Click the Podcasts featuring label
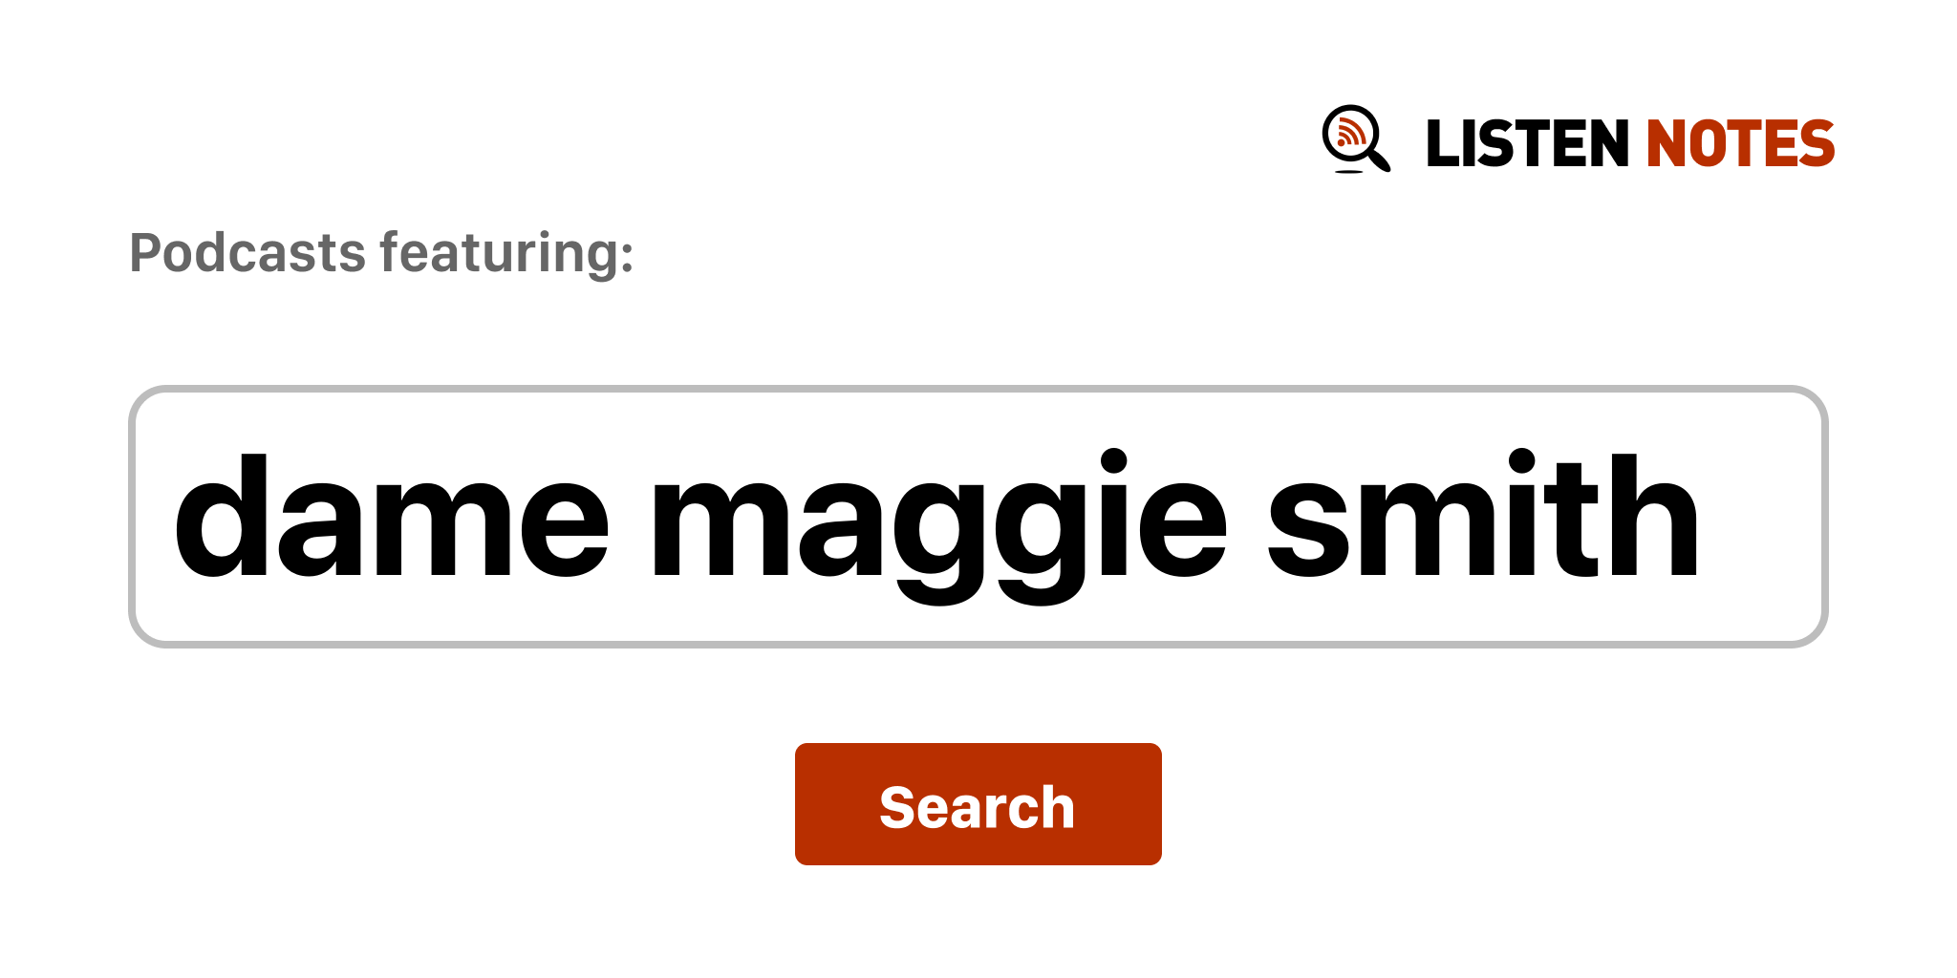1957x978 pixels. (381, 254)
